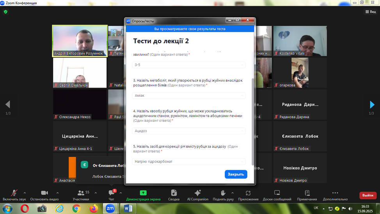Minimize the Опросы/тесты dialog window
Screen dimensions: 380x214
click(x=230, y=20)
